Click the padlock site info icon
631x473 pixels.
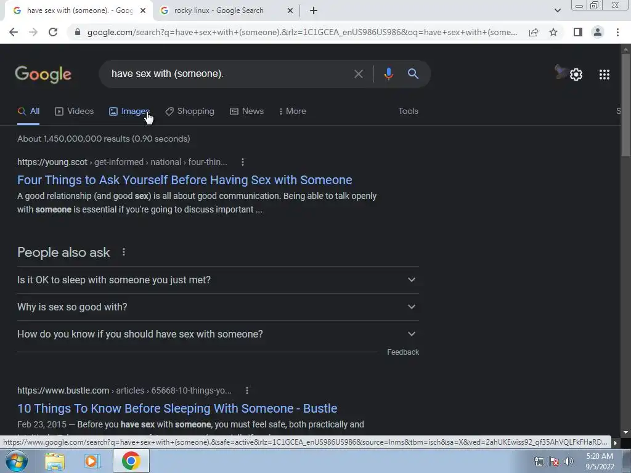pyautogui.click(x=78, y=32)
